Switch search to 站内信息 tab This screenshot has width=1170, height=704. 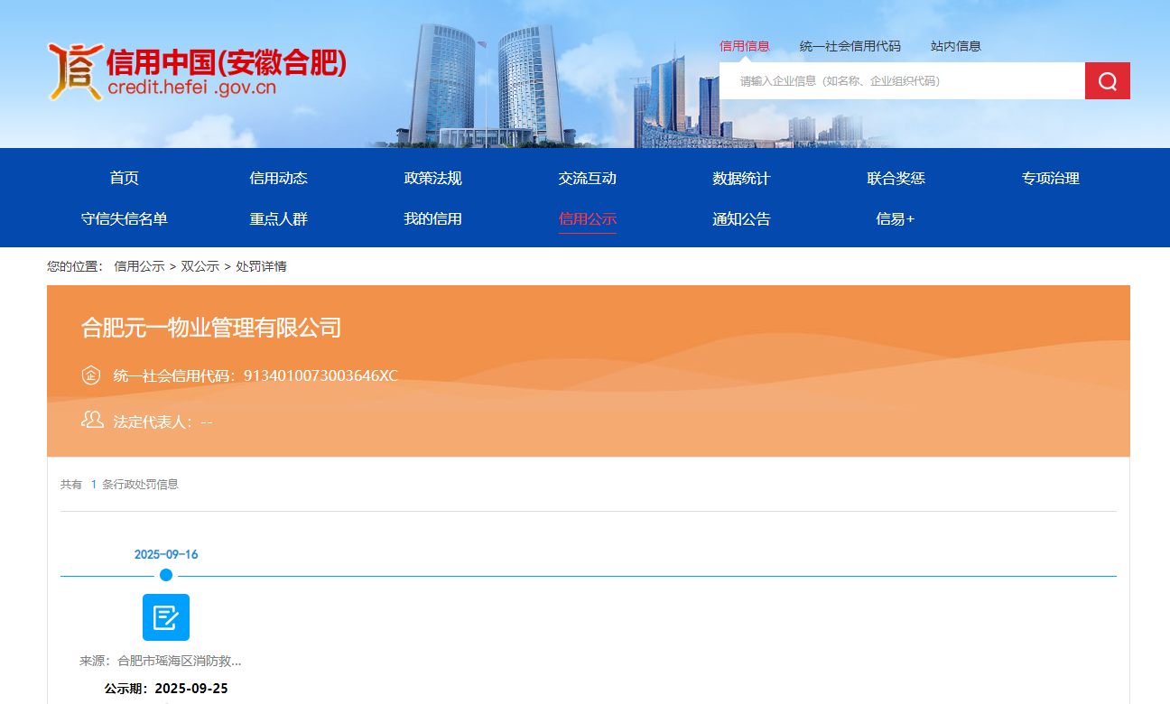(956, 46)
